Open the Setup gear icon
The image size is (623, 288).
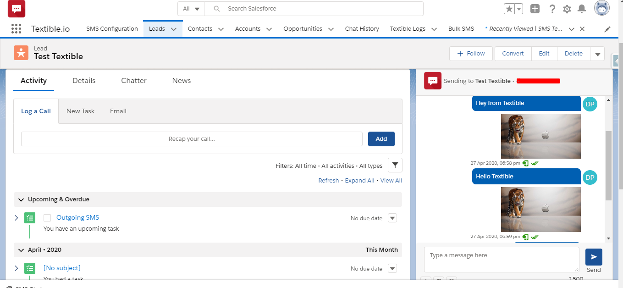[567, 9]
